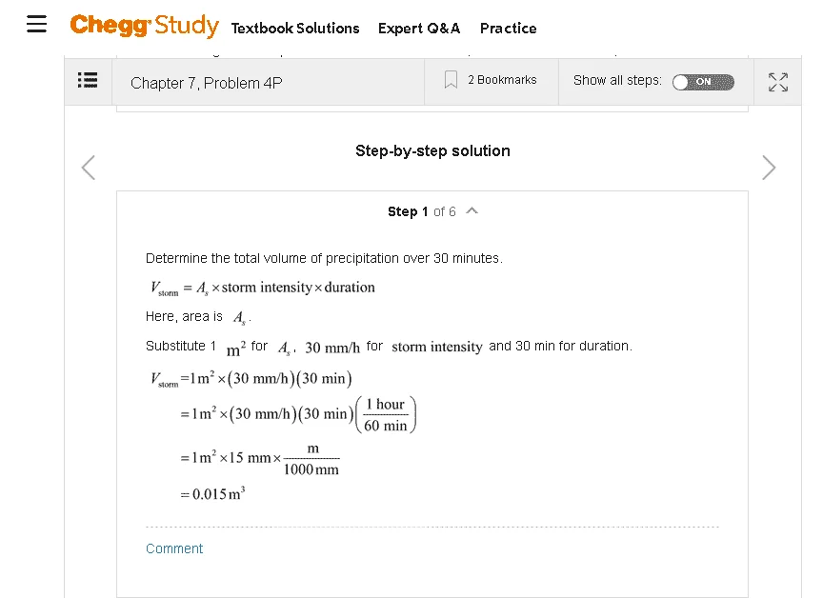The image size is (823, 598).
Task: Go to the next problem arrow
Action: coord(769,168)
